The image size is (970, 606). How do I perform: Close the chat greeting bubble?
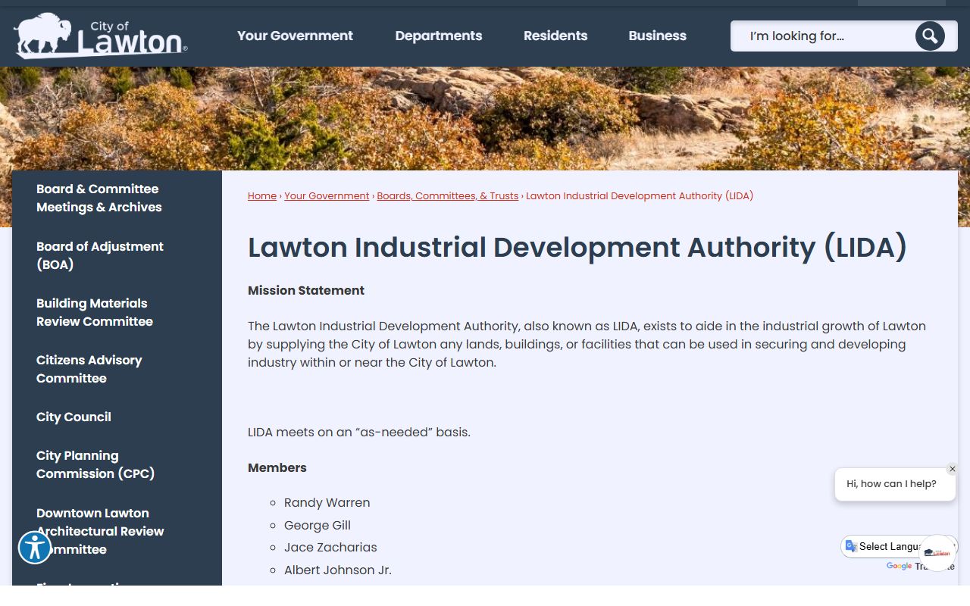coord(953,469)
